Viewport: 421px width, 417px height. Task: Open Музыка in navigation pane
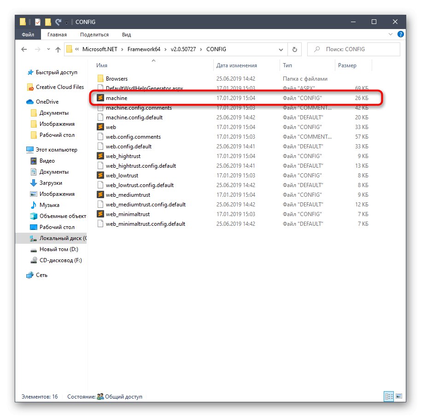click(x=45, y=205)
